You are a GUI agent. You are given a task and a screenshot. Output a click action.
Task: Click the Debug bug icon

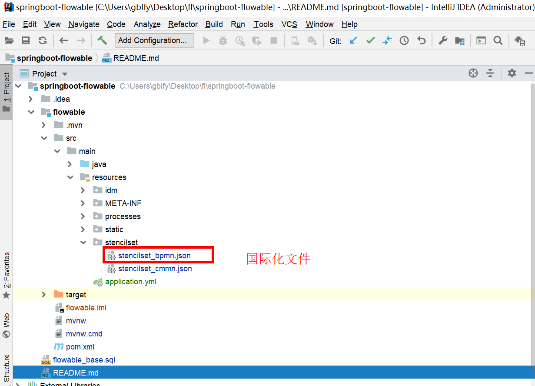[223, 40]
